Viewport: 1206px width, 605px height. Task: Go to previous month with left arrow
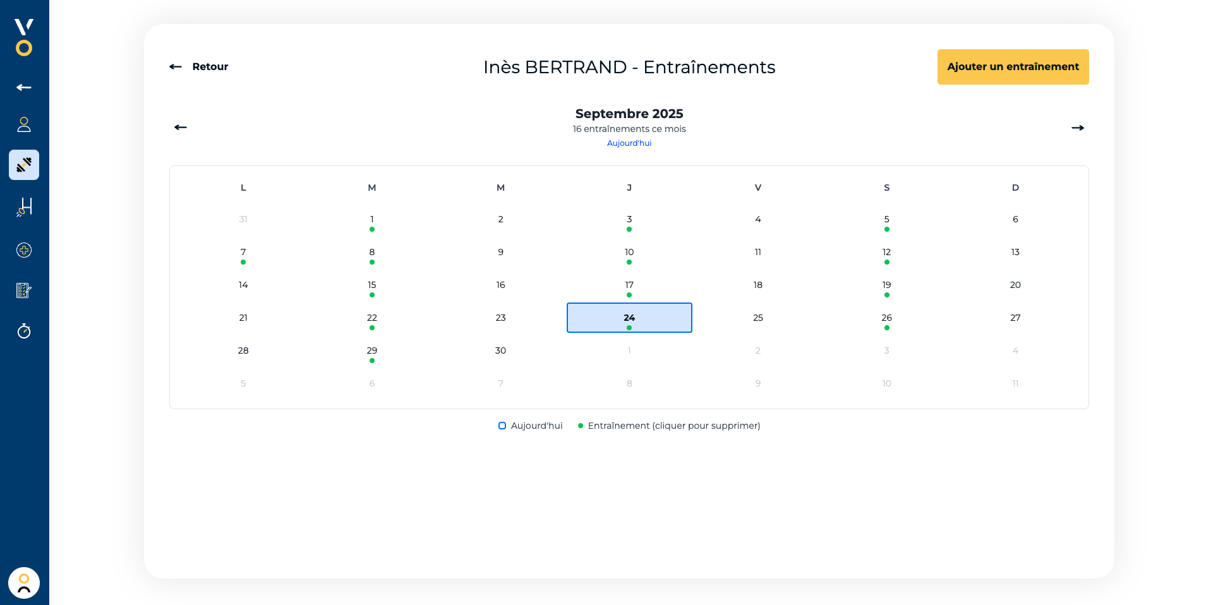click(181, 128)
